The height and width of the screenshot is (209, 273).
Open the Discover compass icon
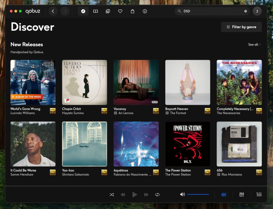point(83,11)
